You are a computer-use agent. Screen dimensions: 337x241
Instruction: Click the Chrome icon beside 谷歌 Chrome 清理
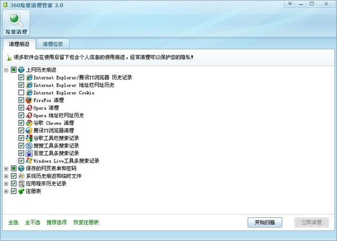[x=29, y=123]
